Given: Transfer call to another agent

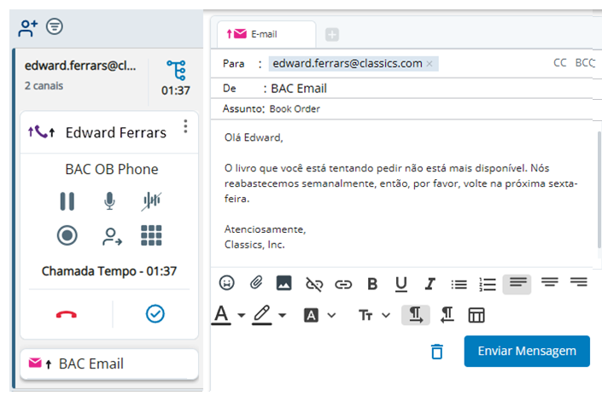Looking at the screenshot, I should tap(112, 236).
